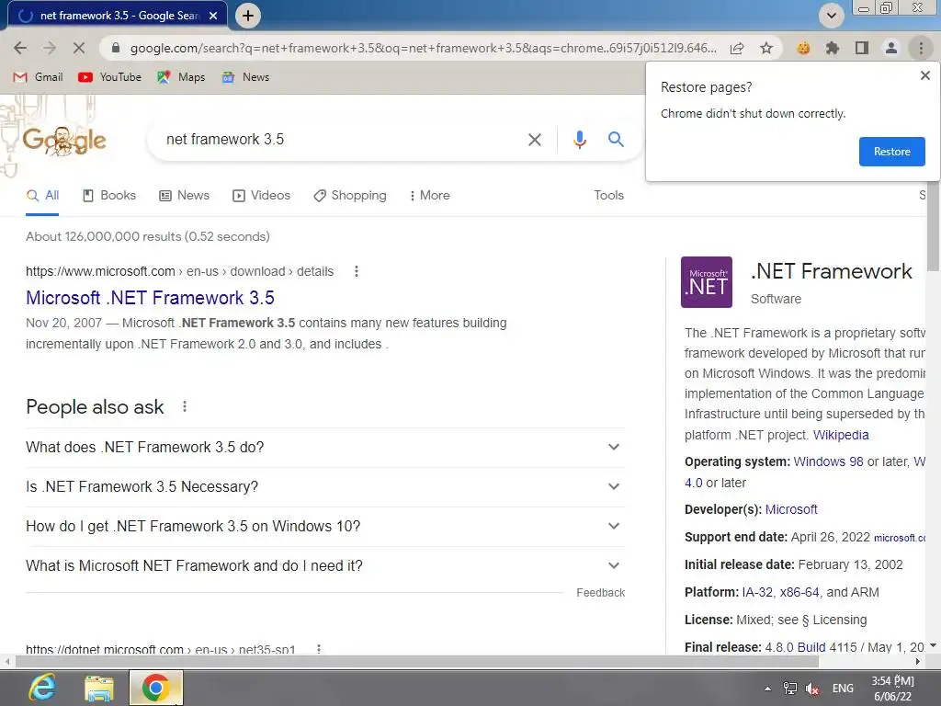Open People also ask options menu
Image resolution: width=941 pixels, height=706 pixels.
(185, 407)
